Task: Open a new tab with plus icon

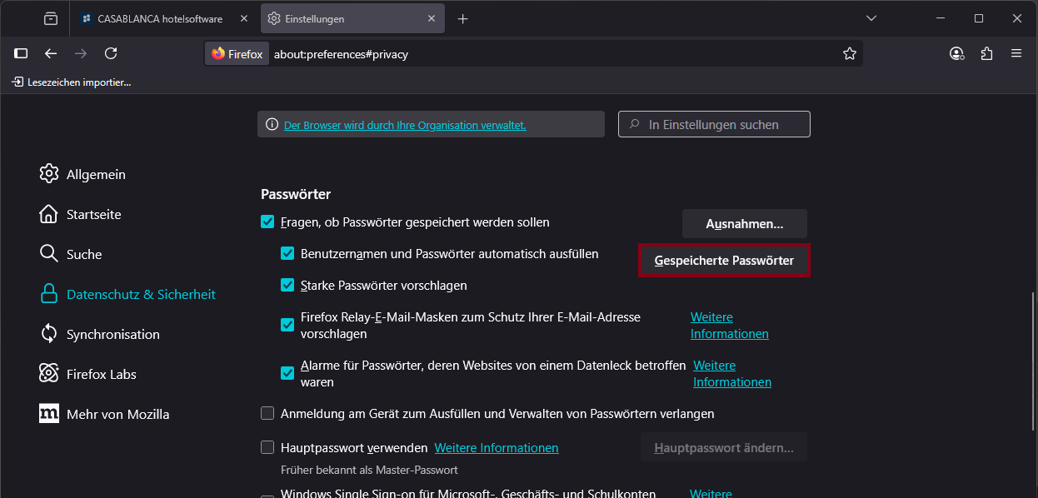Action: tap(463, 18)
